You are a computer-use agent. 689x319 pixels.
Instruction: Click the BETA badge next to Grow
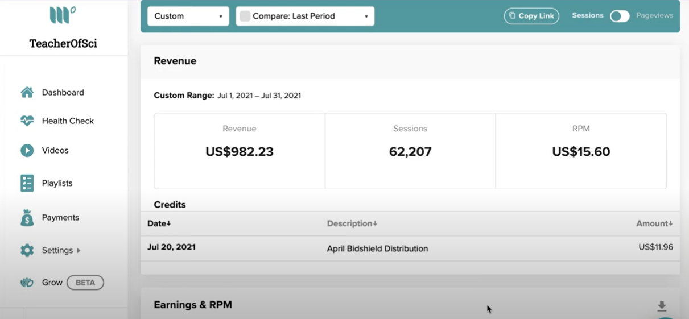click(85, 283)
